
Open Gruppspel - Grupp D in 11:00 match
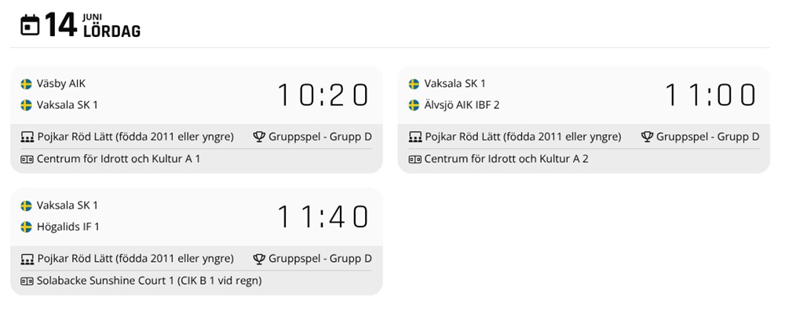pos(707,136)
